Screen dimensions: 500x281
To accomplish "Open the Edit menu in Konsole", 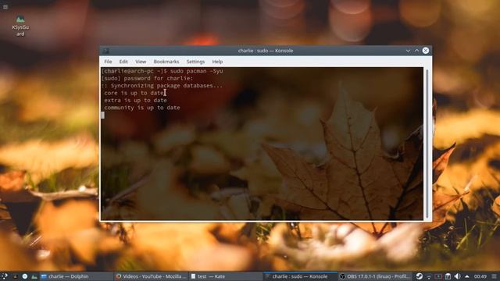I will 123,62.
